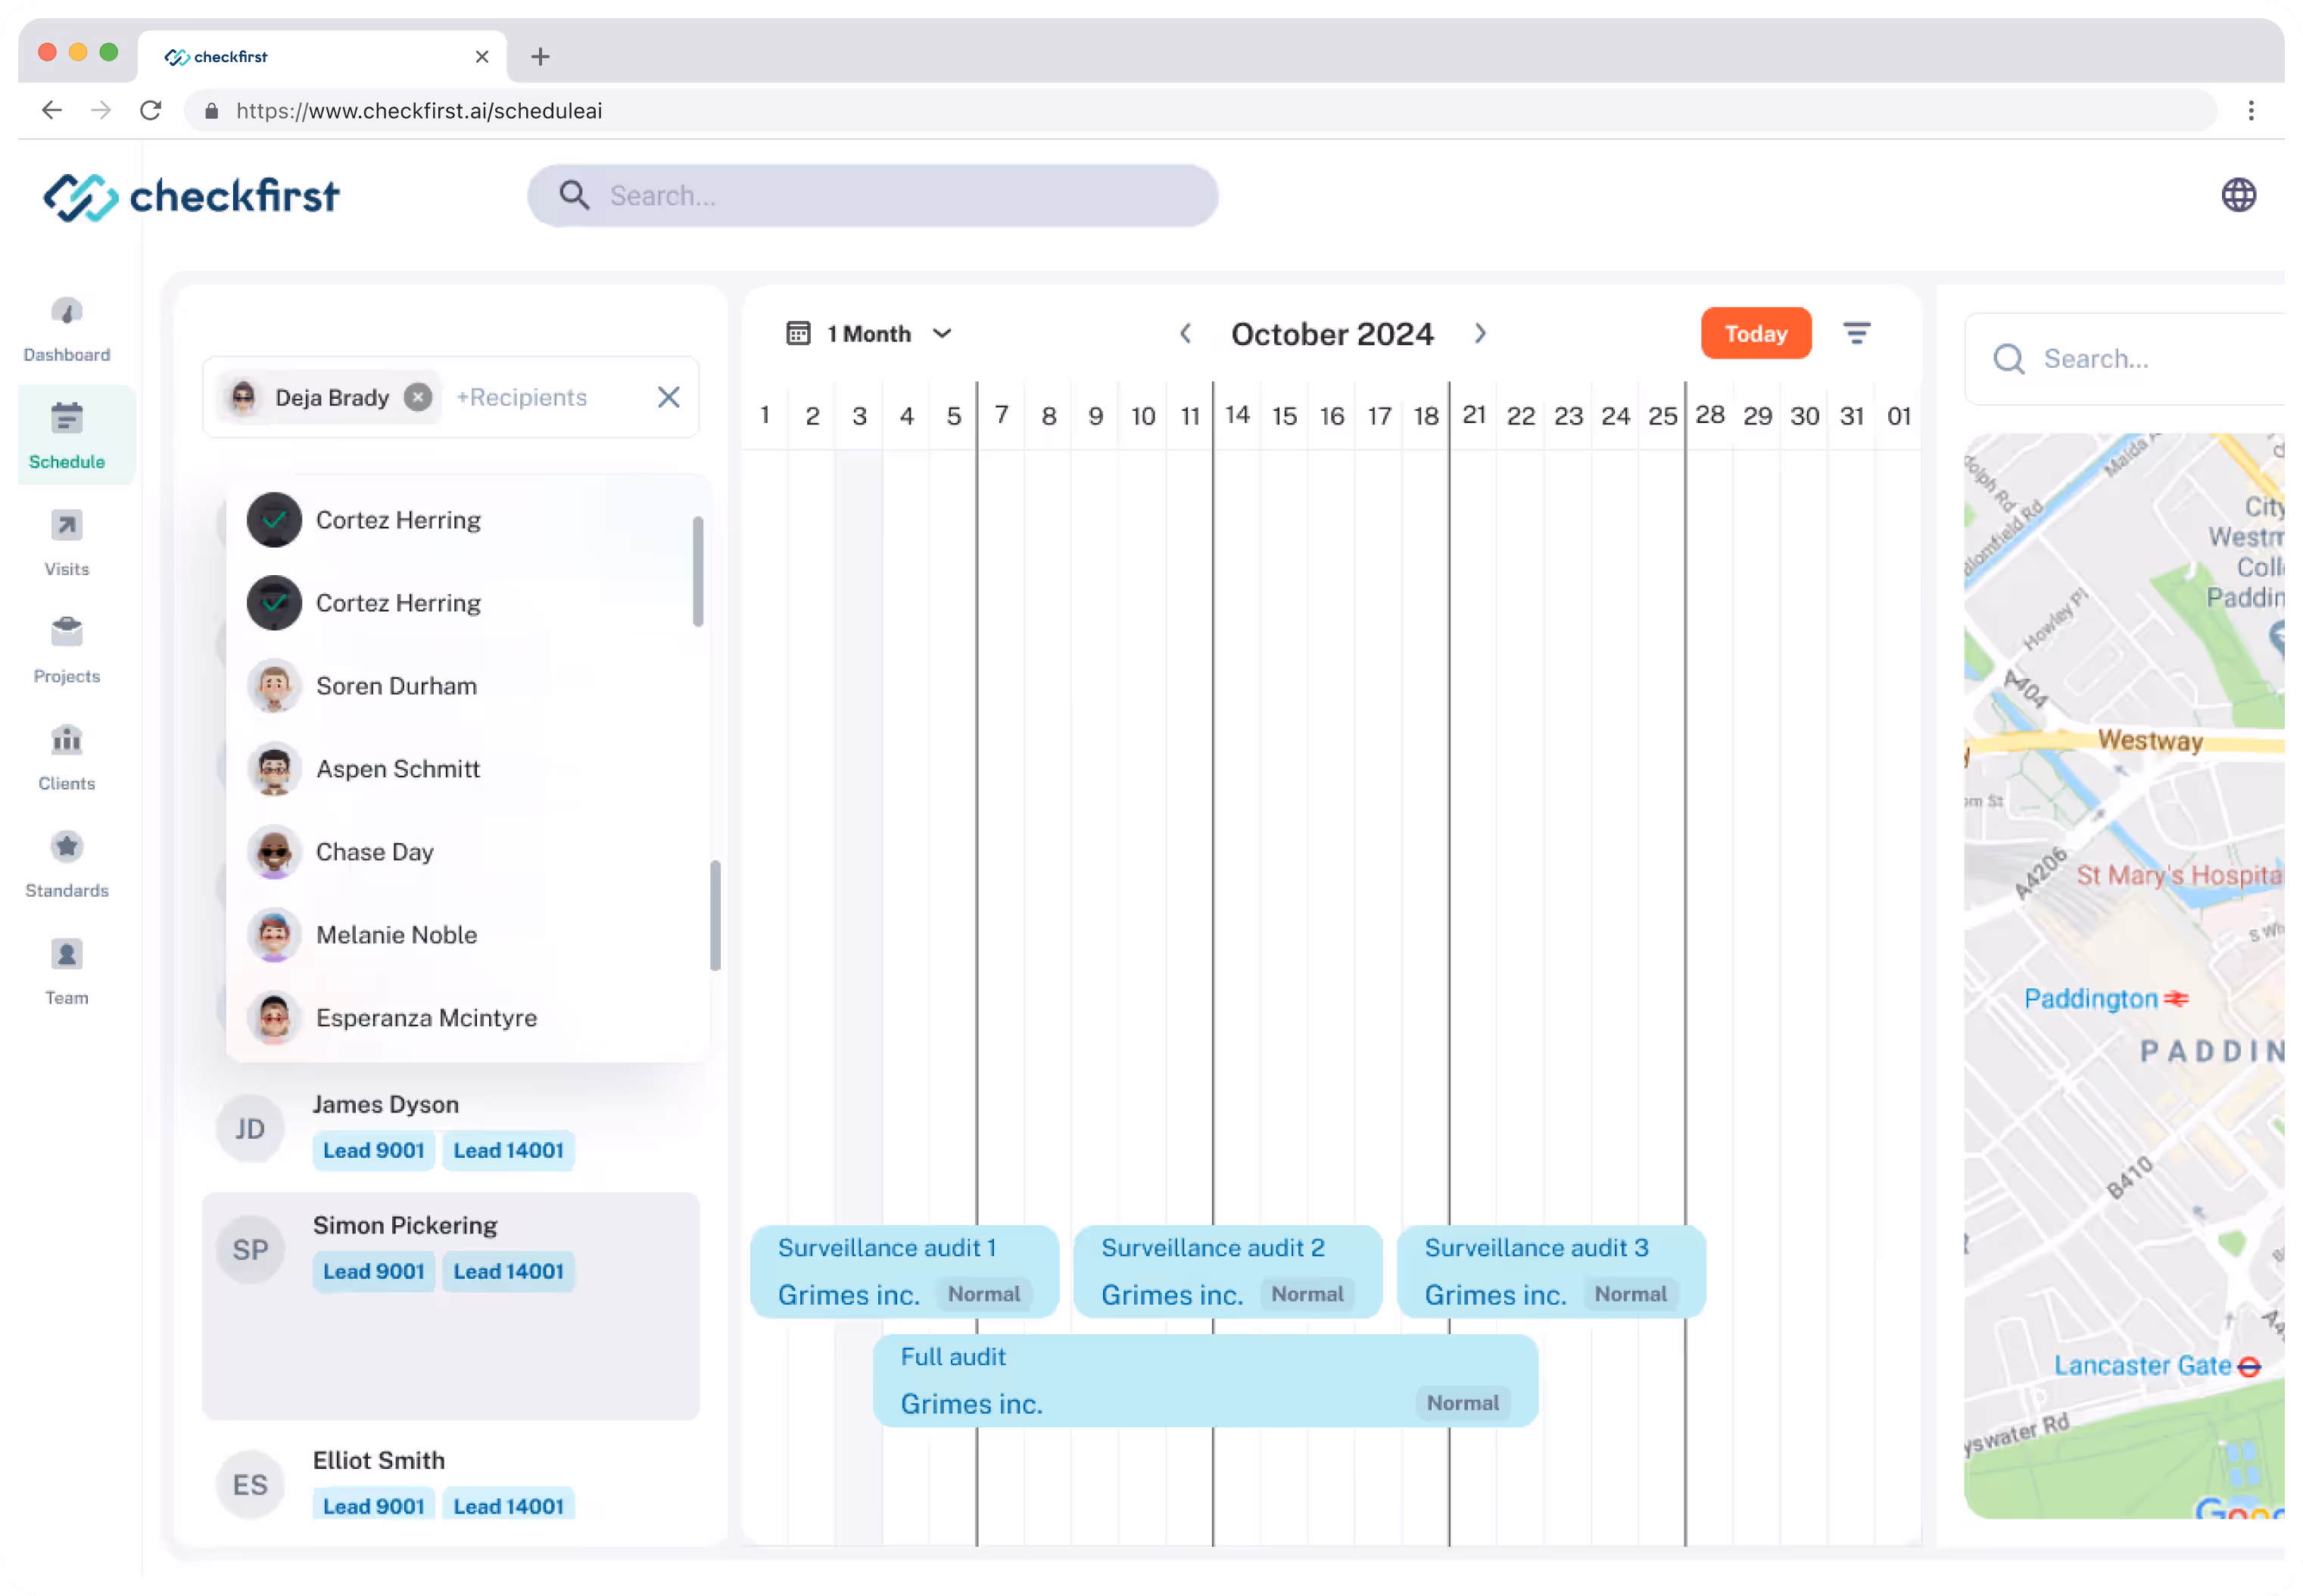Viewport: 2303px width, 1596px height.
Task: Click the top search magnifier icon
Action: [x=575, y=195]
